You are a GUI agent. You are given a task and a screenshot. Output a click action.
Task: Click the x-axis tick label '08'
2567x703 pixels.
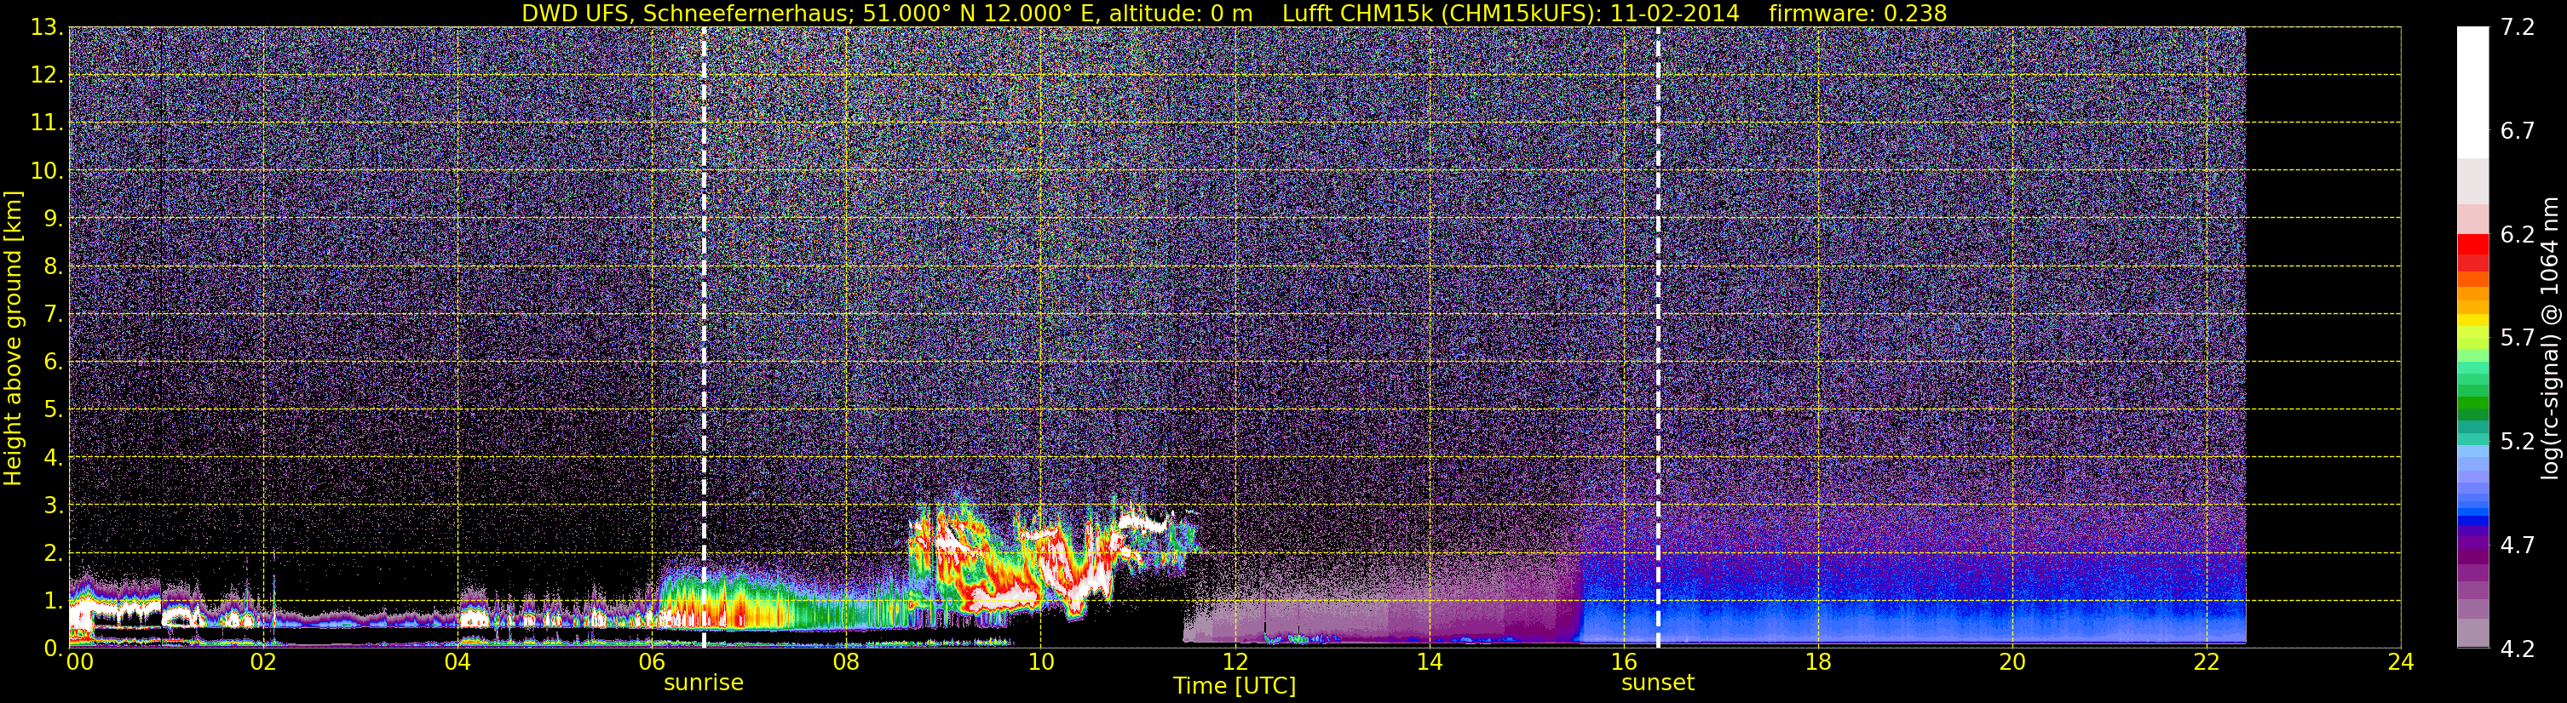(x=846, y=662)
